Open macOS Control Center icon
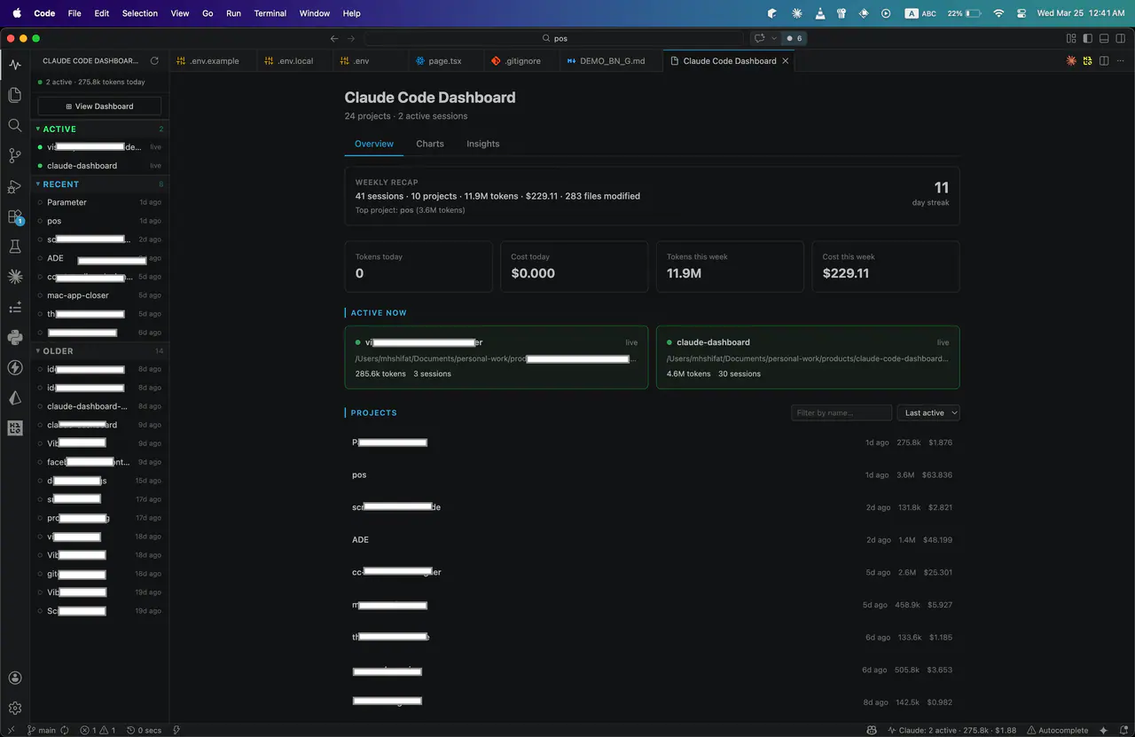The image size is (1135, 737). point(1021,13)
